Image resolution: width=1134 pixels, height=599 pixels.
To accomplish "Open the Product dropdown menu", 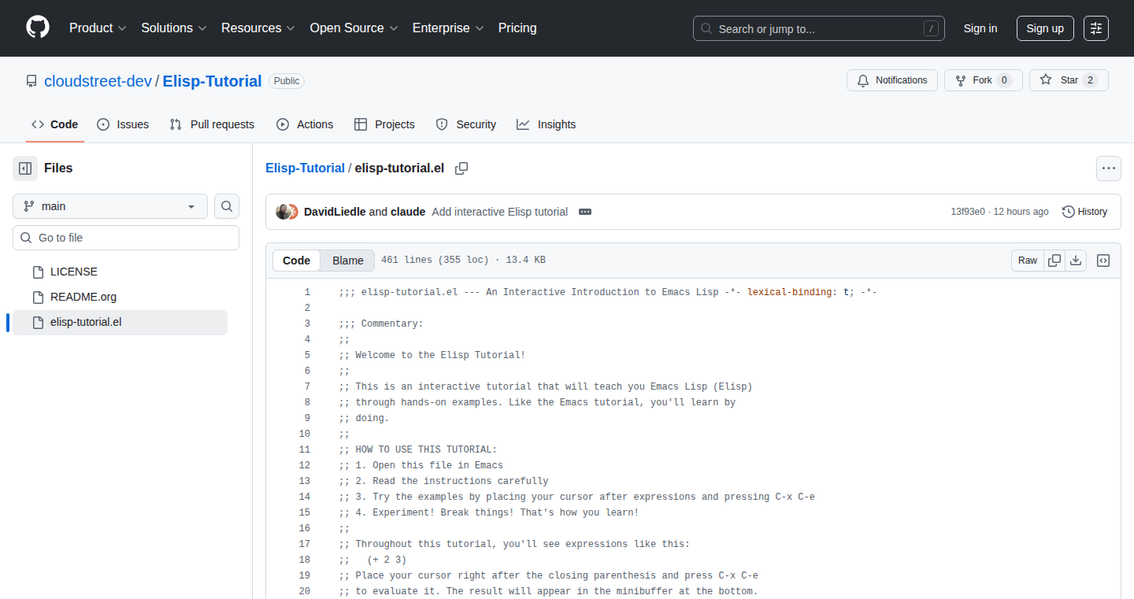I will [x=98, y=28].
